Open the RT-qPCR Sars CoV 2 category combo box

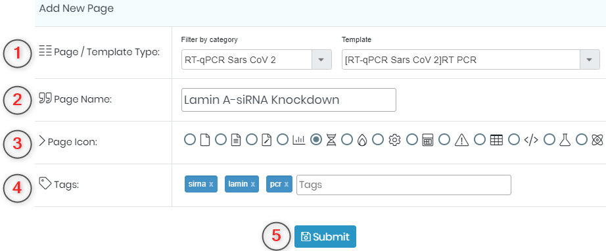(x=256, y=60)
